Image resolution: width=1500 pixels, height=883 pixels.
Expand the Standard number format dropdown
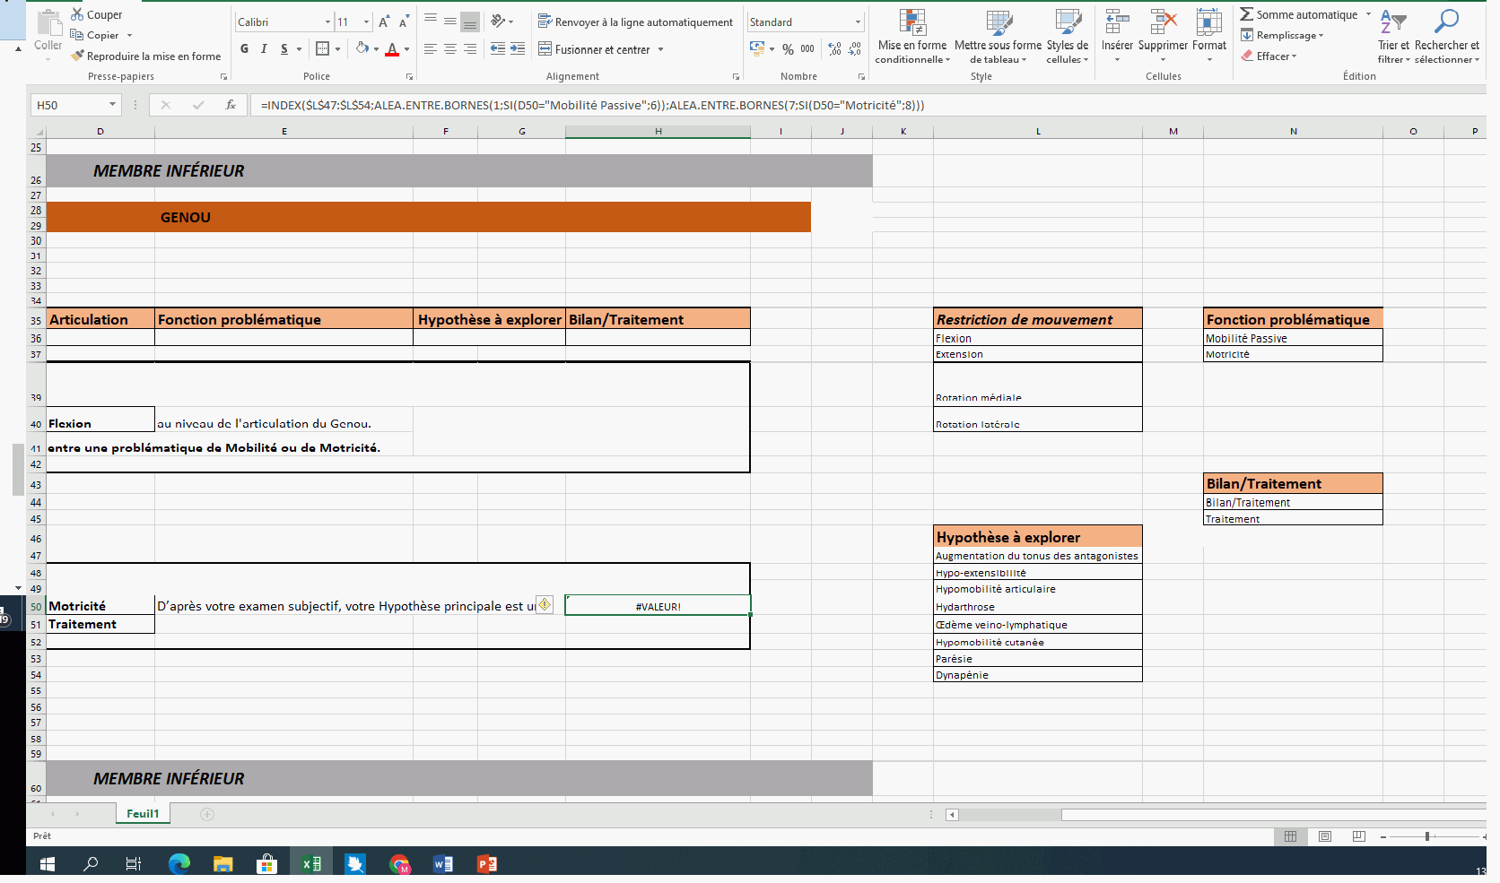pyautogui.click(x=858, y=22)
